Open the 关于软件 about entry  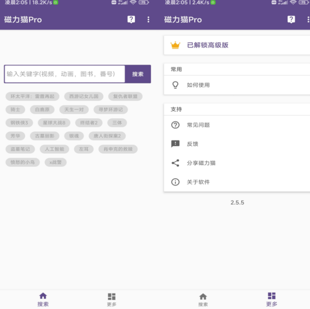[237, 182]
